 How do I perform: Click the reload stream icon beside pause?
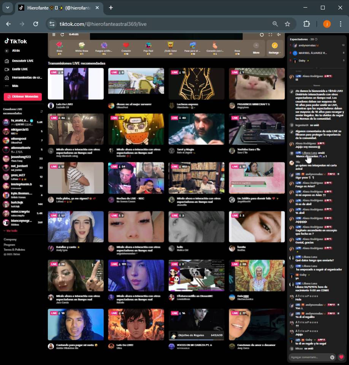click(x=62, y=35)
